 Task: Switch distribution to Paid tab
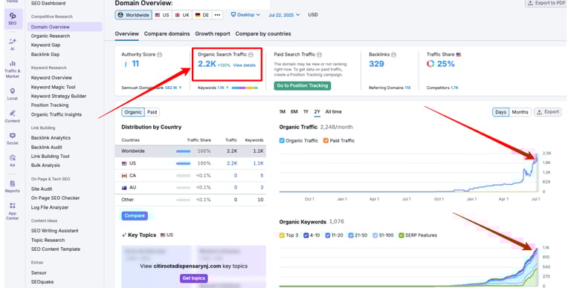(x=152, y=112)
